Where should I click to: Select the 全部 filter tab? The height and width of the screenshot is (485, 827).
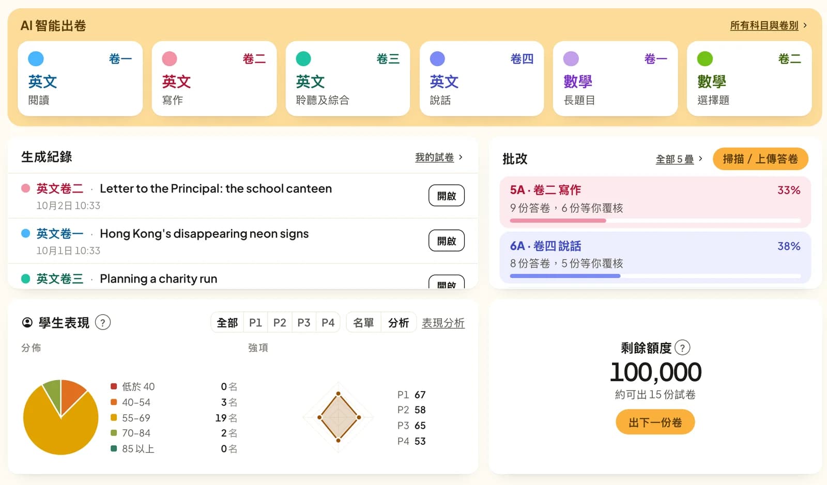(x=227, y=322)
